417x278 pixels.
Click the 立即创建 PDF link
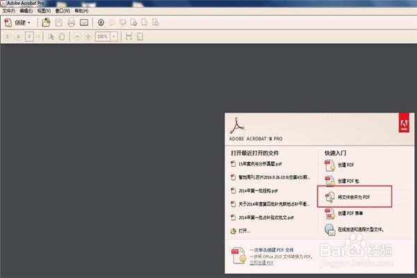(x=261, y=263)
